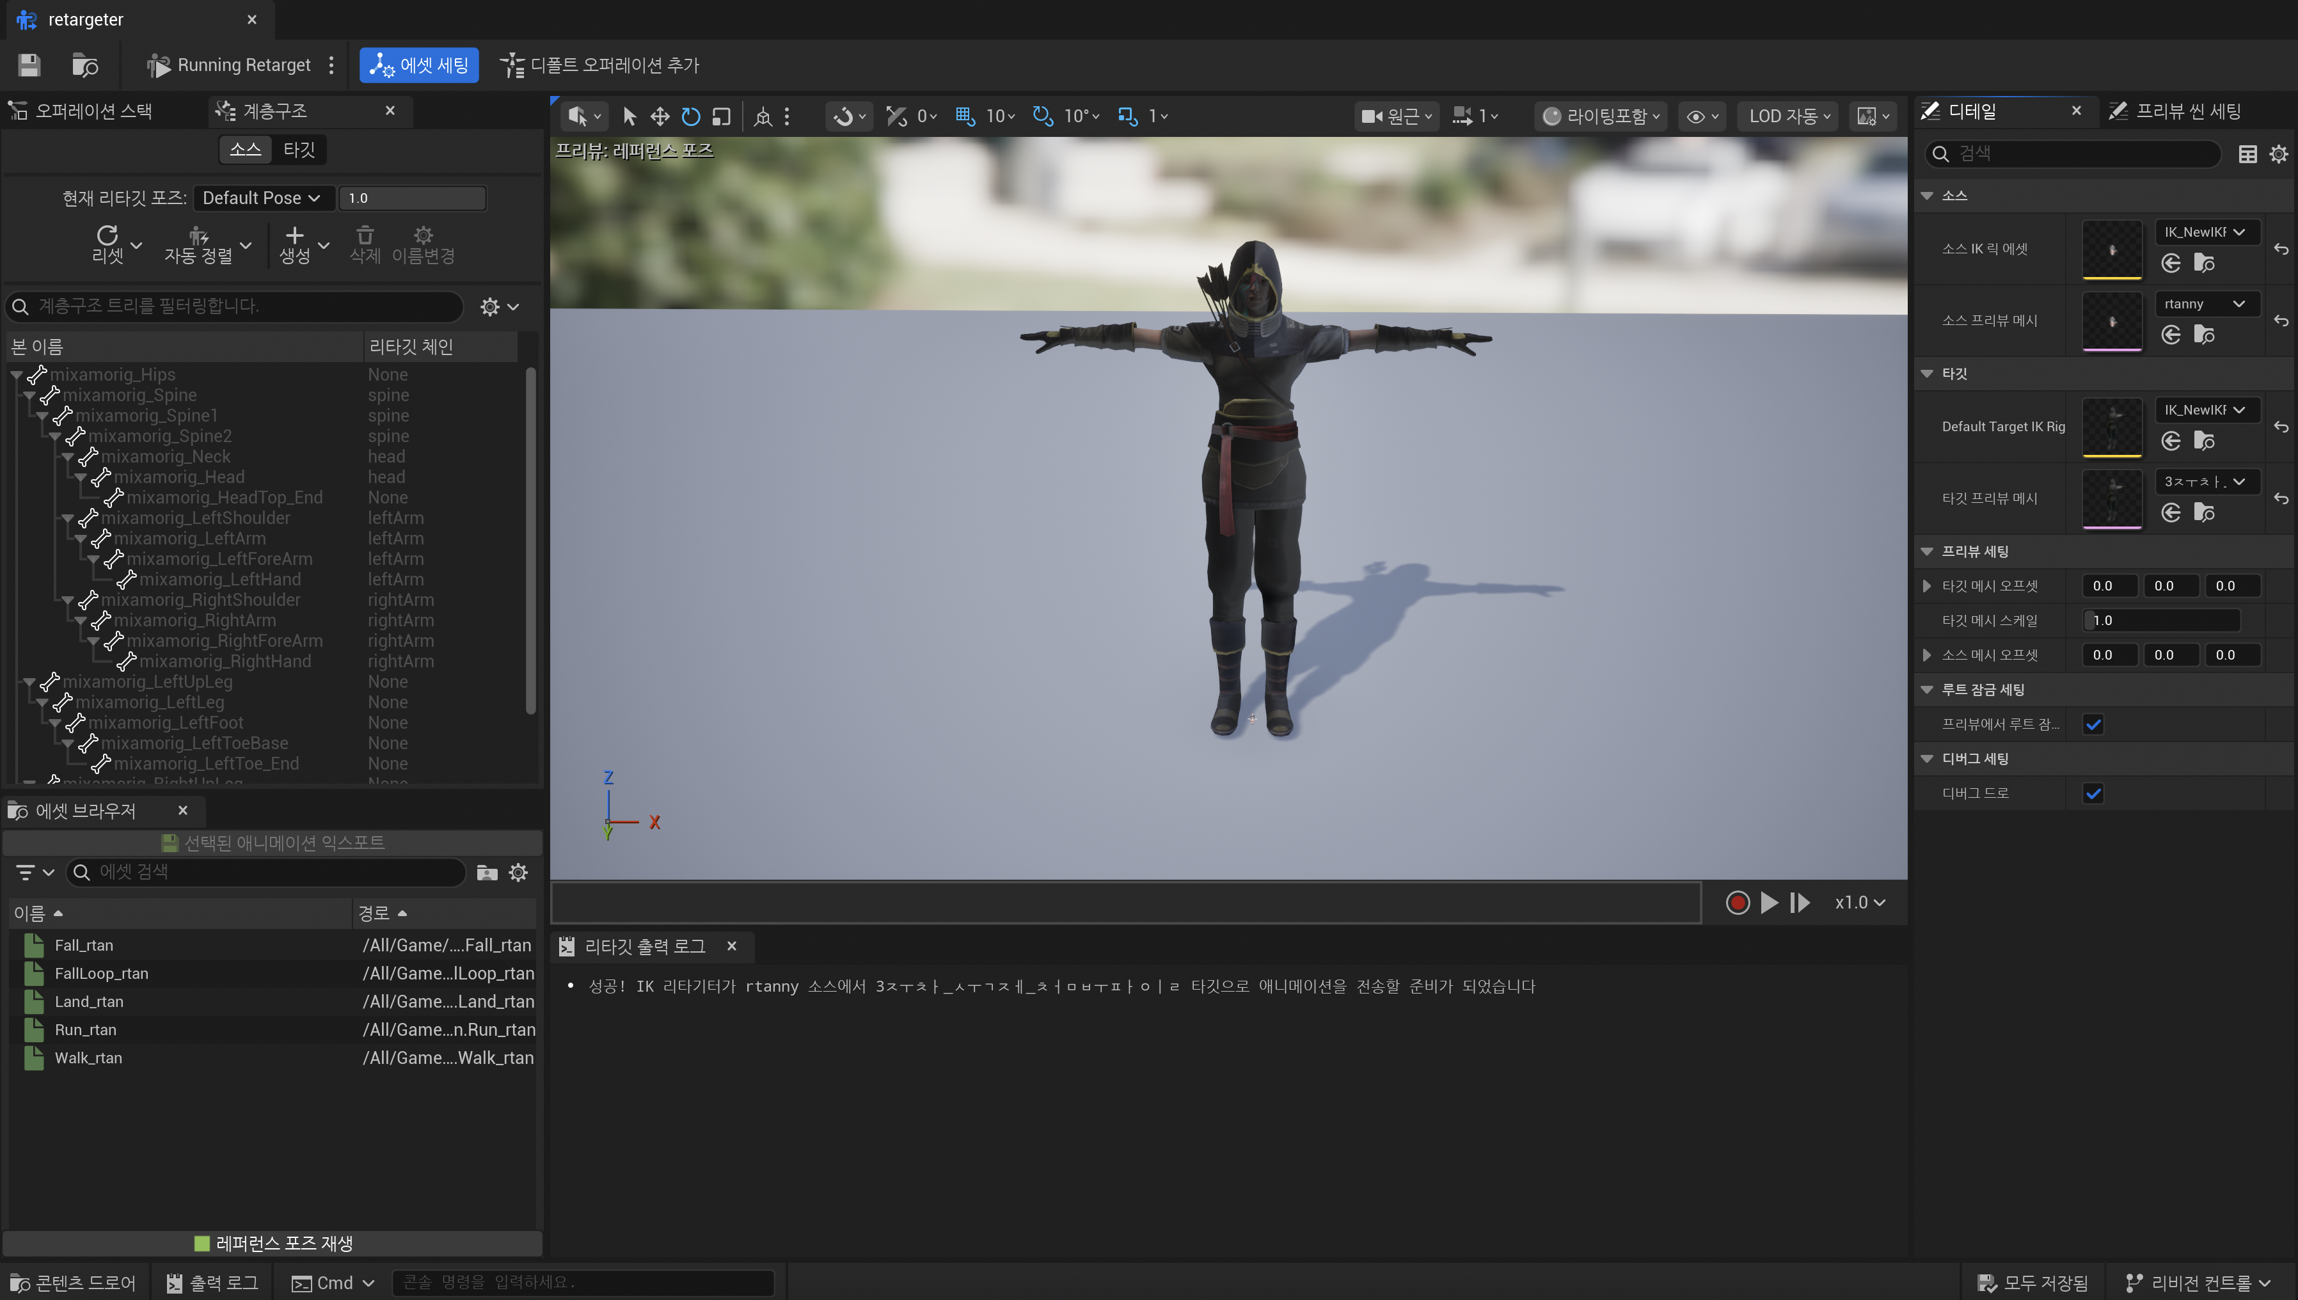The height and width of the screenshot is (1300, 2298).
Task: Switch hierarchy view to 타깃
Action: tap(299, 149)
